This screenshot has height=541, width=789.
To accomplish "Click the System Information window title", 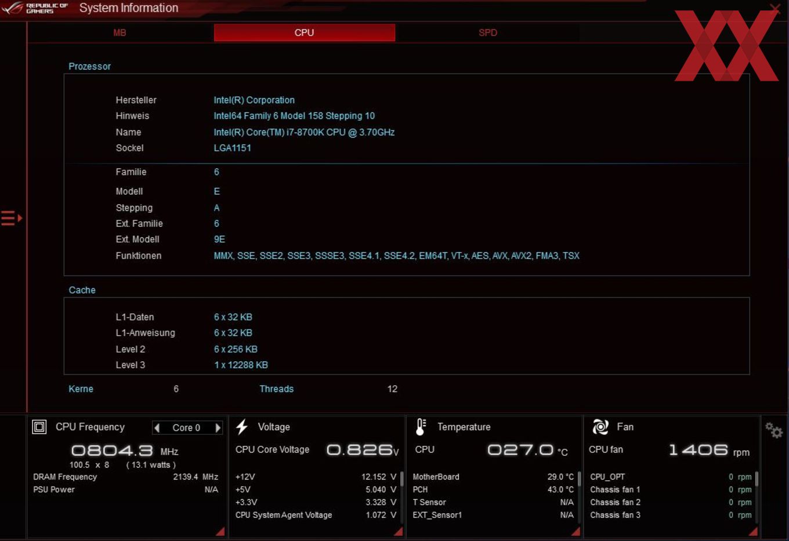I will click(129, 8).
